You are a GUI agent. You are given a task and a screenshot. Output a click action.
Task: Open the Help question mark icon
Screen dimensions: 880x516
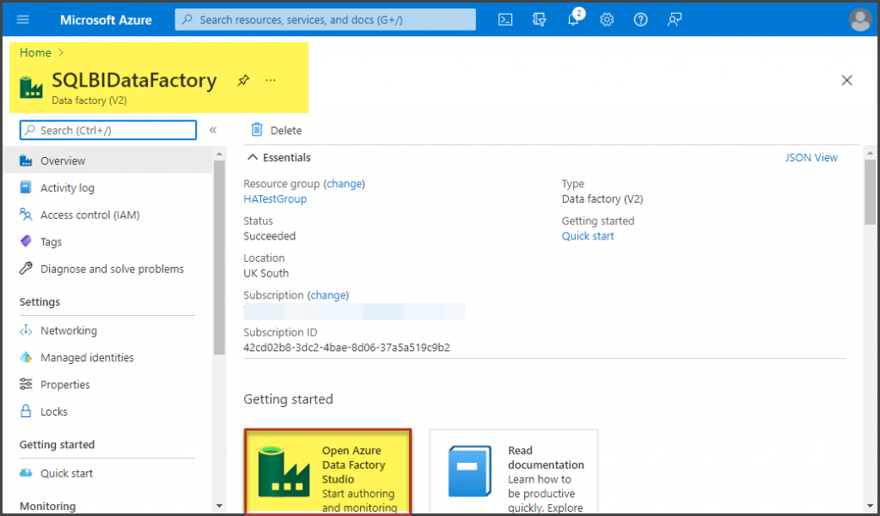tap(640, 20)
